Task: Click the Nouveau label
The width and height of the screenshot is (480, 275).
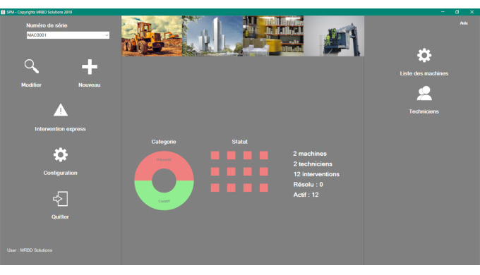Action: coord(90,85)
